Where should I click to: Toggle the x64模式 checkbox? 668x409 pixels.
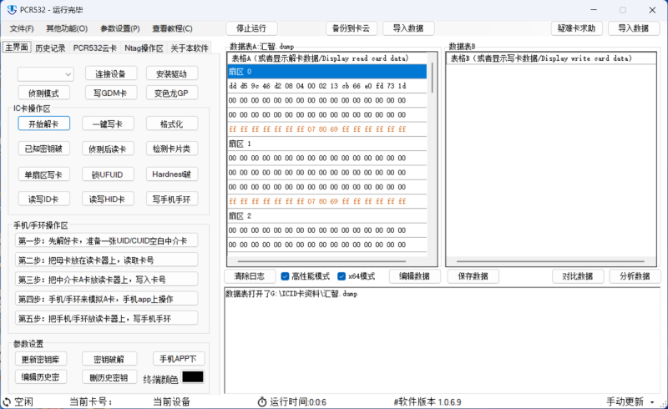342,276
